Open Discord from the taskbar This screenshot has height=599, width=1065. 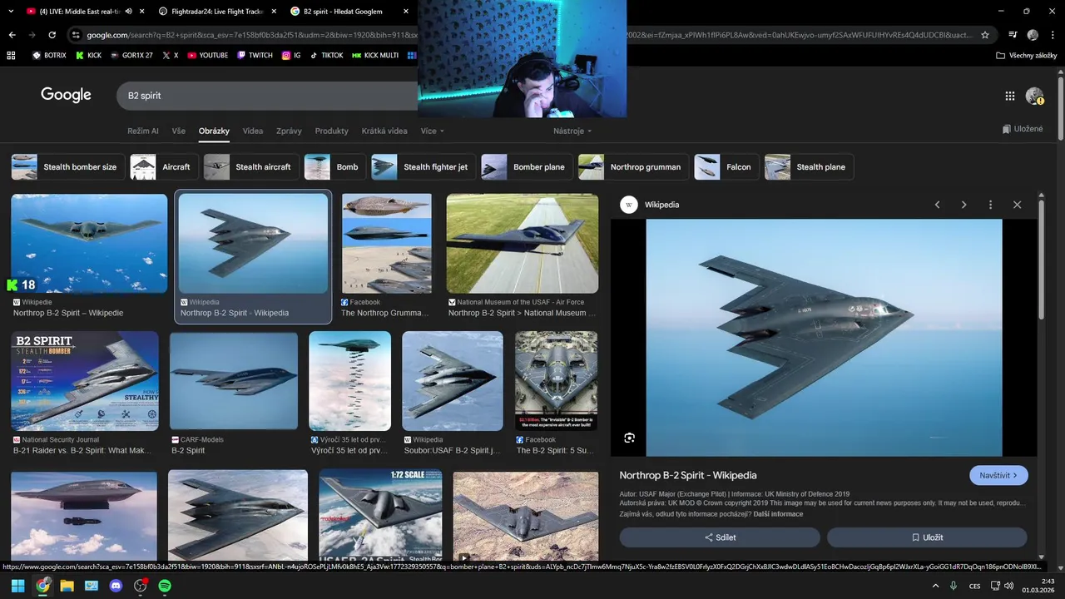coord(116,586)
